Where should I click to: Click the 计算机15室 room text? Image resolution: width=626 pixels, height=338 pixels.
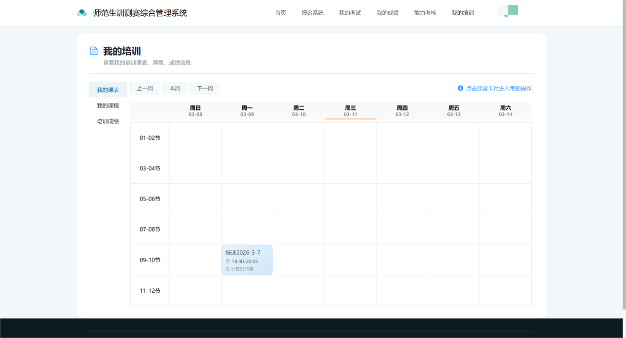pos(242,269)
